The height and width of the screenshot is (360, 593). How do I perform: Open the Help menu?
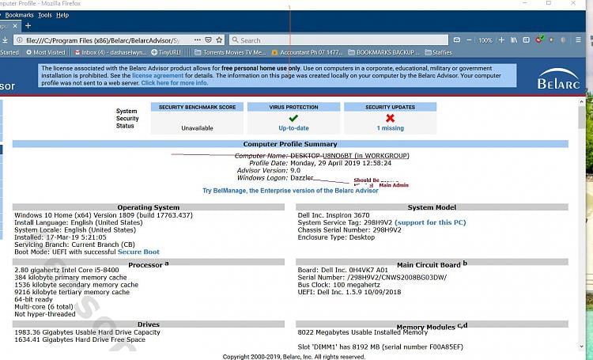(x=62, y=15)
